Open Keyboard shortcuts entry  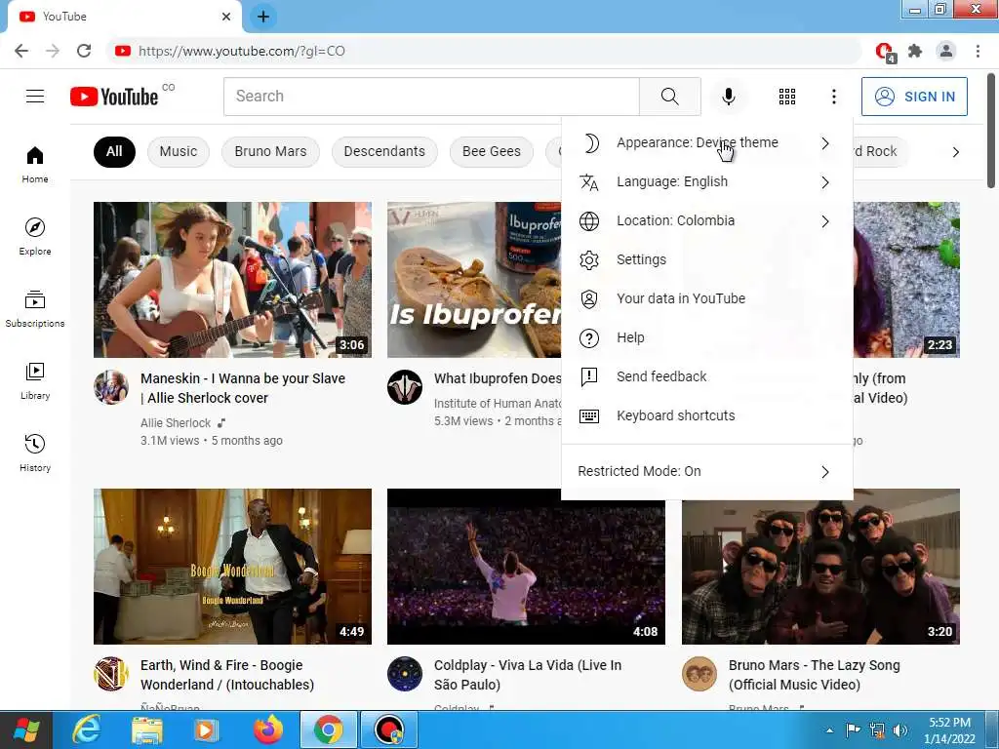pyautogui.click(x=706, y=415)
